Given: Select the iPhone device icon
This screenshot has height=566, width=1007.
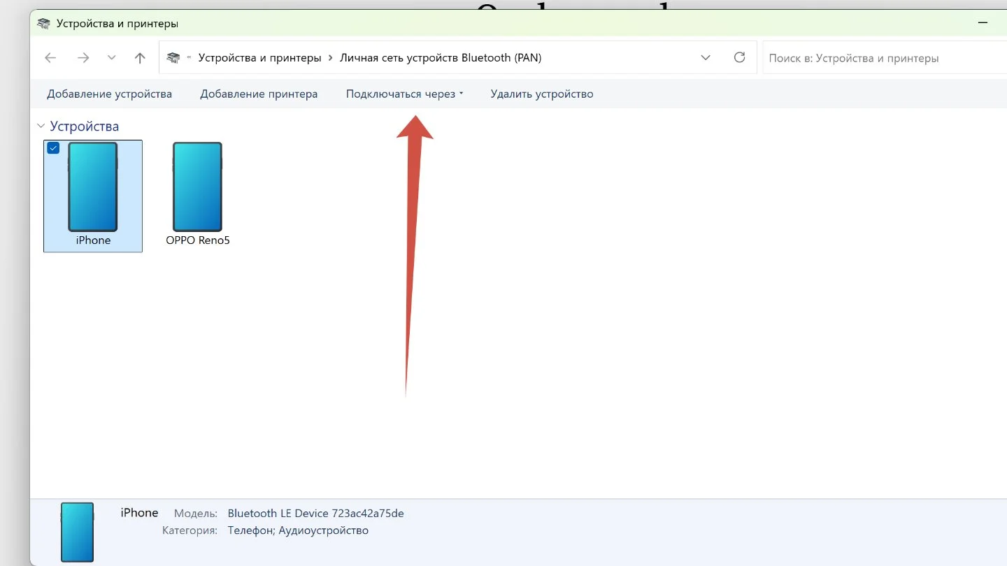Looking at the screenshot, I should [x=93, y=187].
